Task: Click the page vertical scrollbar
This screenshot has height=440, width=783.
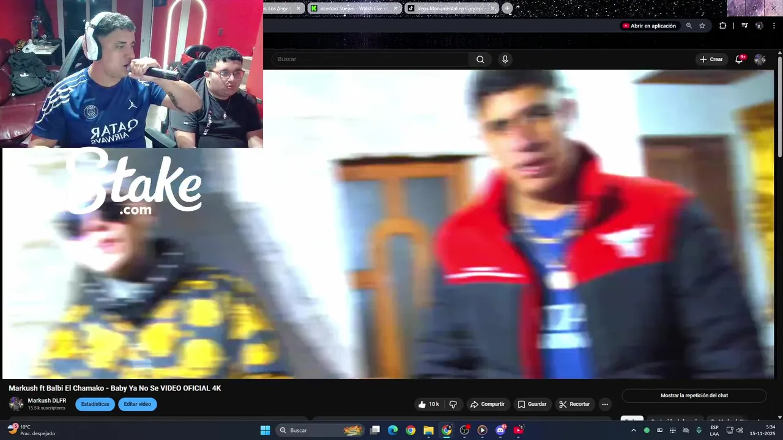Action: (779, 107)
